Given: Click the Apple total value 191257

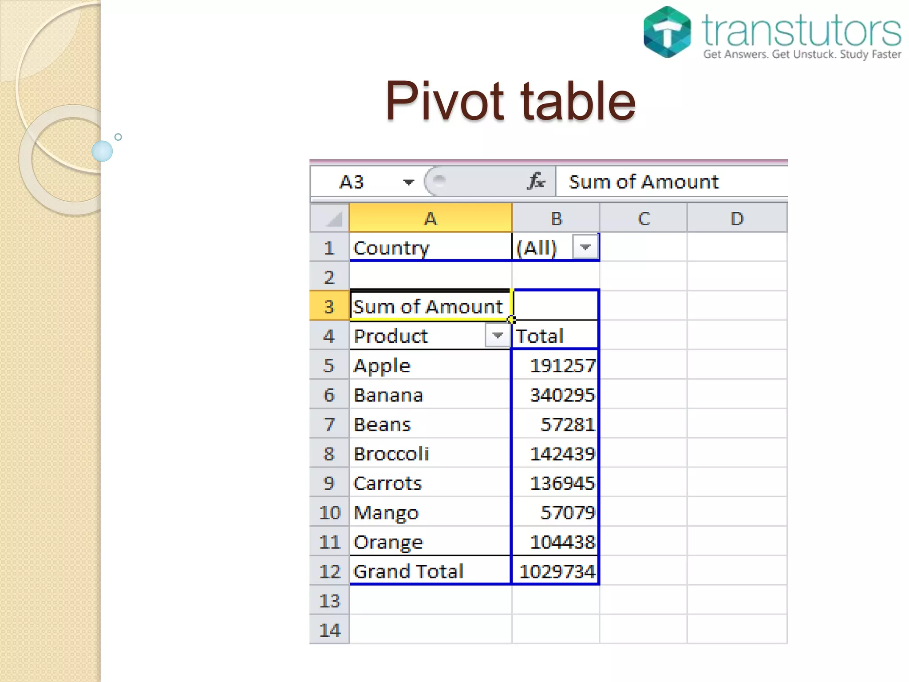Looking at the screenshot, I should [x=562, y=365].
